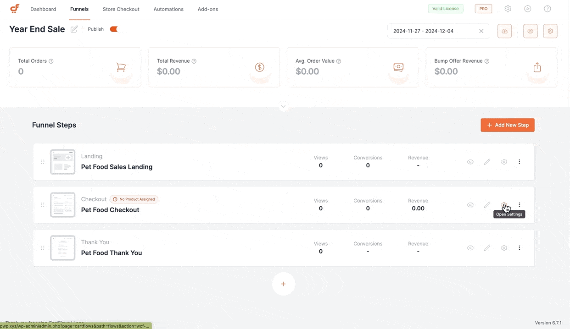Rename the funnel via the pencil icon
Viewport: 570px width, 329px height.
coord(74,29)
